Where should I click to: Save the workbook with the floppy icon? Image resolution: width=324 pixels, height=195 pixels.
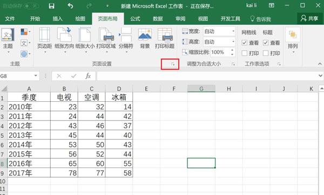pos(51,6)
